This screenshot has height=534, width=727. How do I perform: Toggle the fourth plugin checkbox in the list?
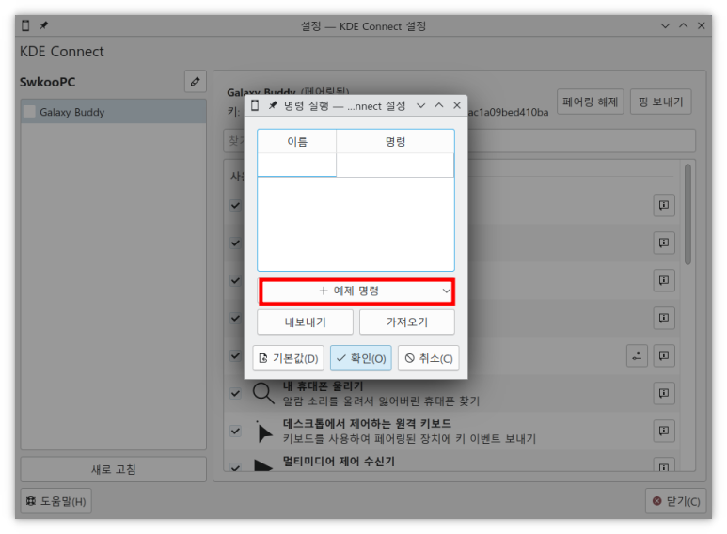(x=235, y=318)
